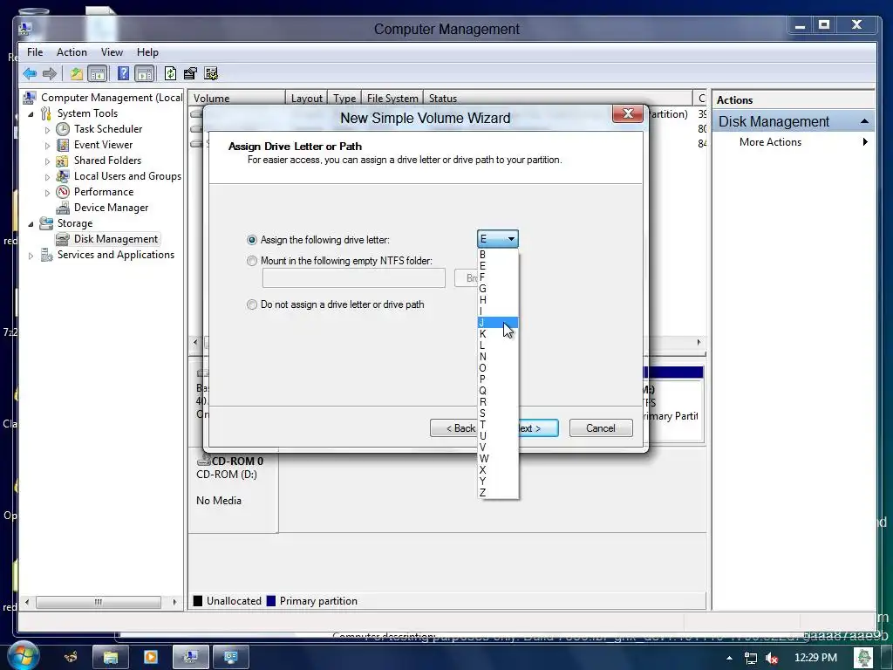Collapse the Disk Management actions header
Image resolution: width=893 pixels, height=670 pixels.
864,121
